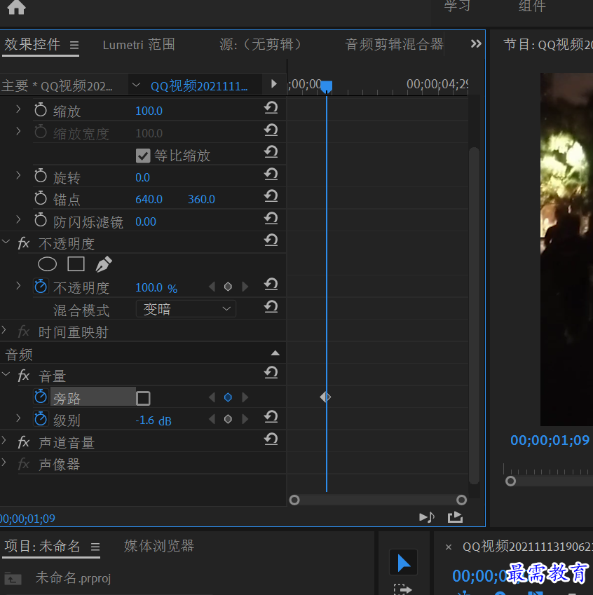Select the QQ视频2021111 sequence clip link

click(199, 86)
